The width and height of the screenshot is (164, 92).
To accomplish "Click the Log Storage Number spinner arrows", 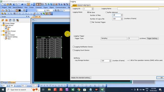I will 110,61.
